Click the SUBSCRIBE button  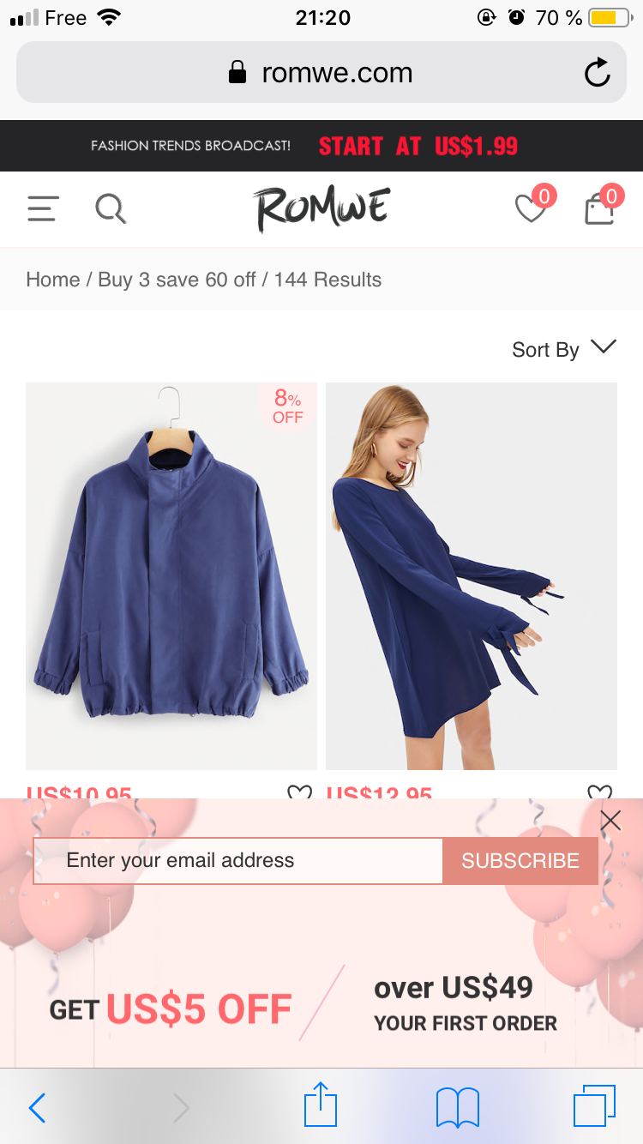[x=520, y=861]
